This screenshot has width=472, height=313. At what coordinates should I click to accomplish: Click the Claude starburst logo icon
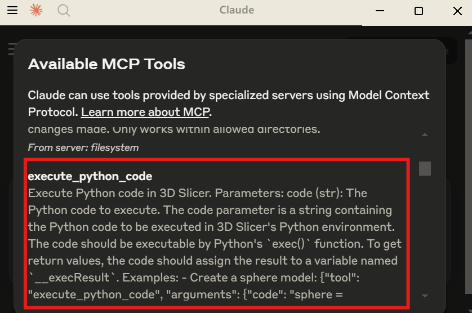coord(36,10)
